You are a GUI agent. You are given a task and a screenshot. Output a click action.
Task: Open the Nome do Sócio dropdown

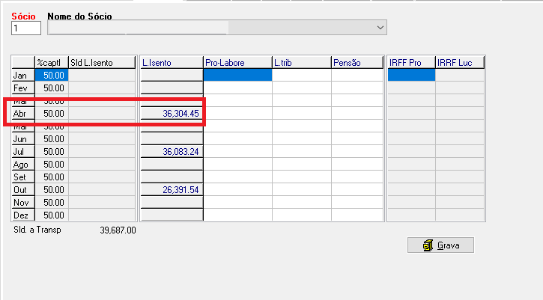point(380,28)
